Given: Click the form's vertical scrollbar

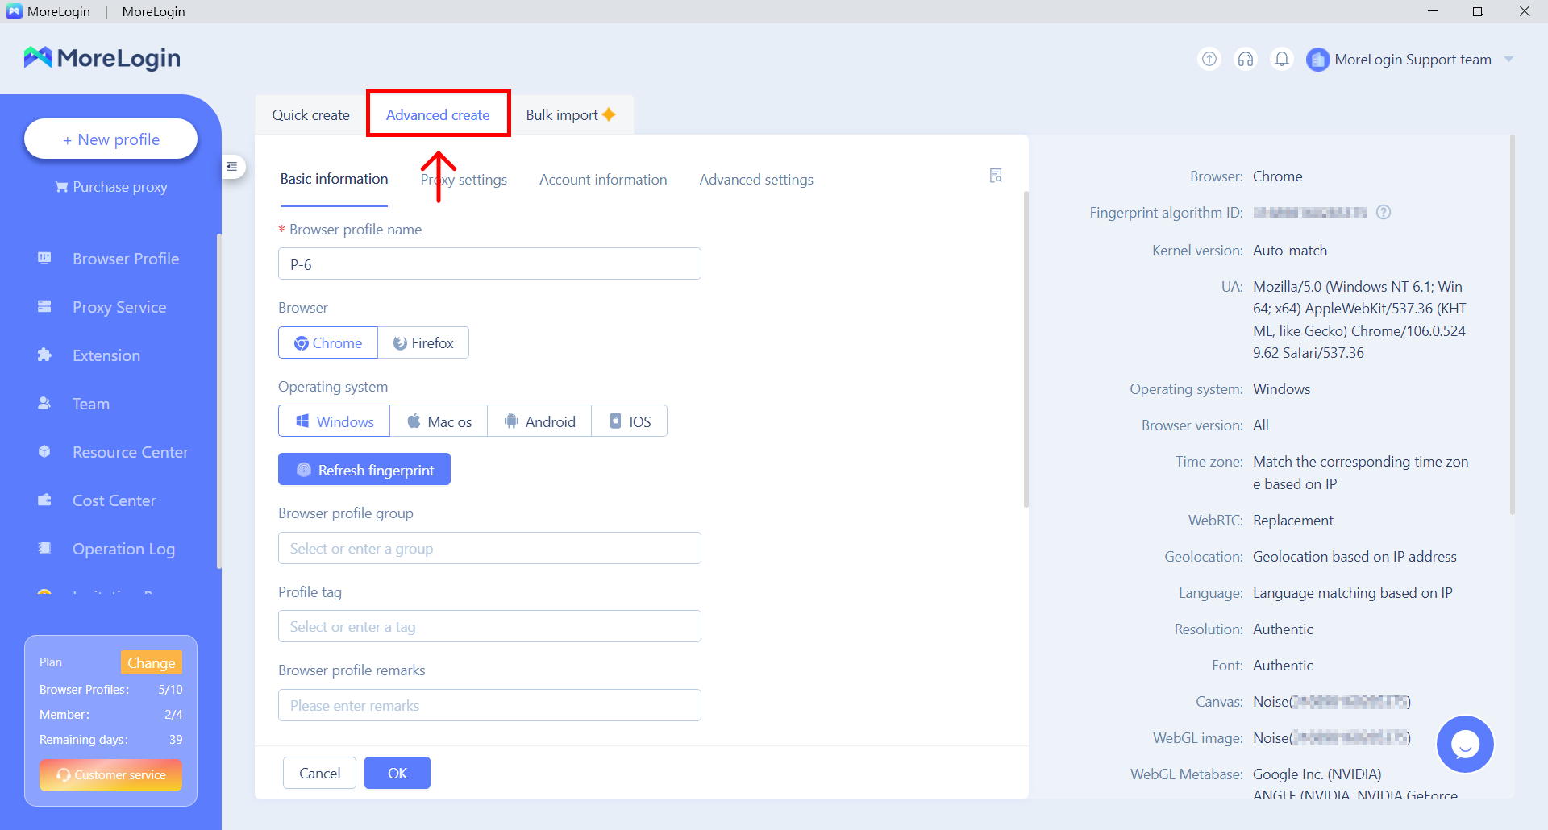Looking at the screenshot, I should 1026,349.
